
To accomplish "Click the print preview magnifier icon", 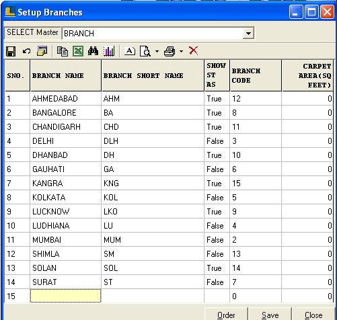I will click(x=145, y=51).
